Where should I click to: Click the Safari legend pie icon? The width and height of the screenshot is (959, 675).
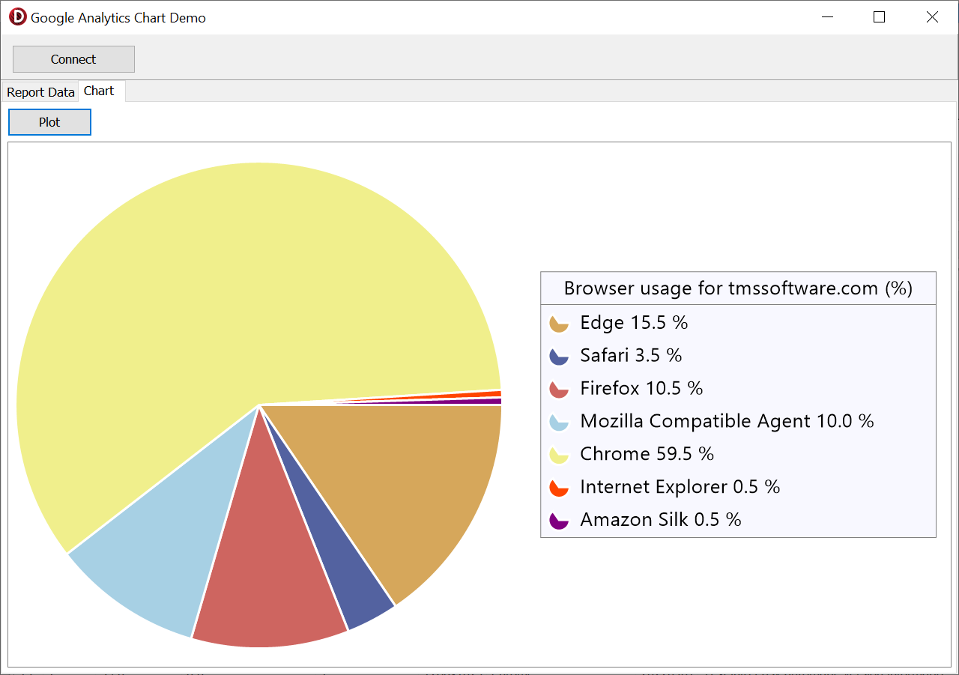pyautogui.click(x=560, y=356)
